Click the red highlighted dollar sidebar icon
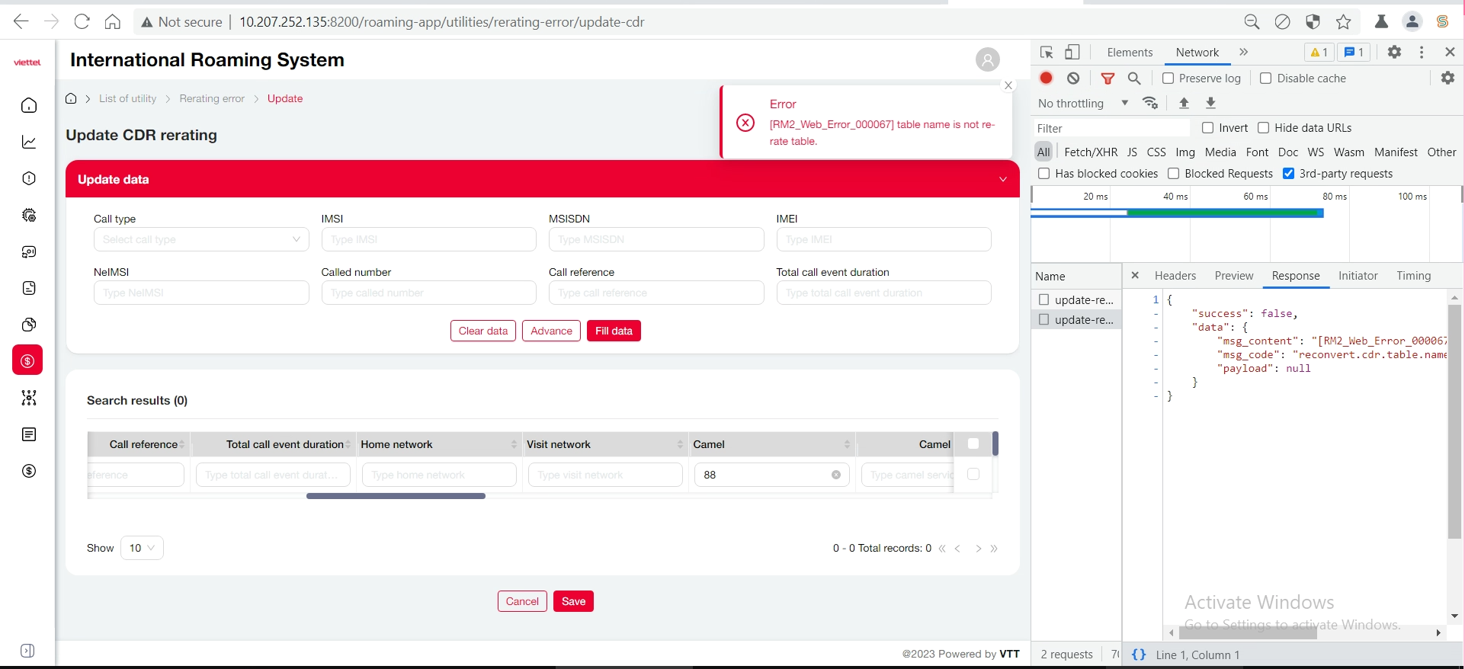1465x669 pixels. [x=27, y=360]
